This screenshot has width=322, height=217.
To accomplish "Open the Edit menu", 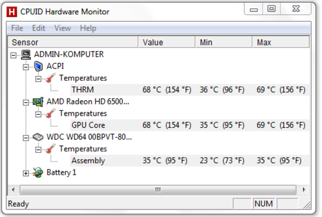I will [x=38, y=28].
